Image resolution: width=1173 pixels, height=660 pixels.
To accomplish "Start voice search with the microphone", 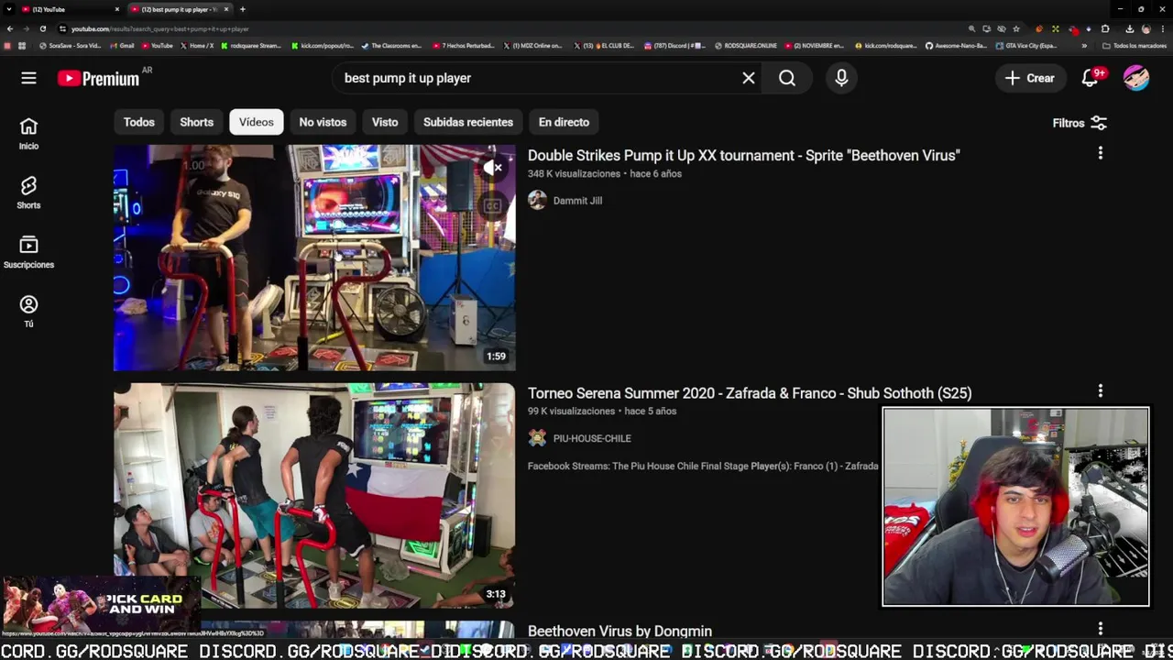I will click(x=841, y=78).
